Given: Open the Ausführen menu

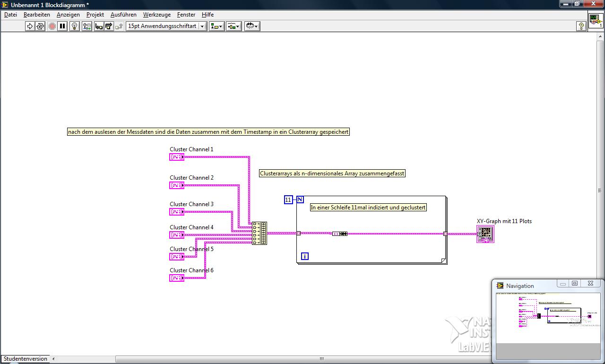Looking at the screenshot, I should [123, 15].
